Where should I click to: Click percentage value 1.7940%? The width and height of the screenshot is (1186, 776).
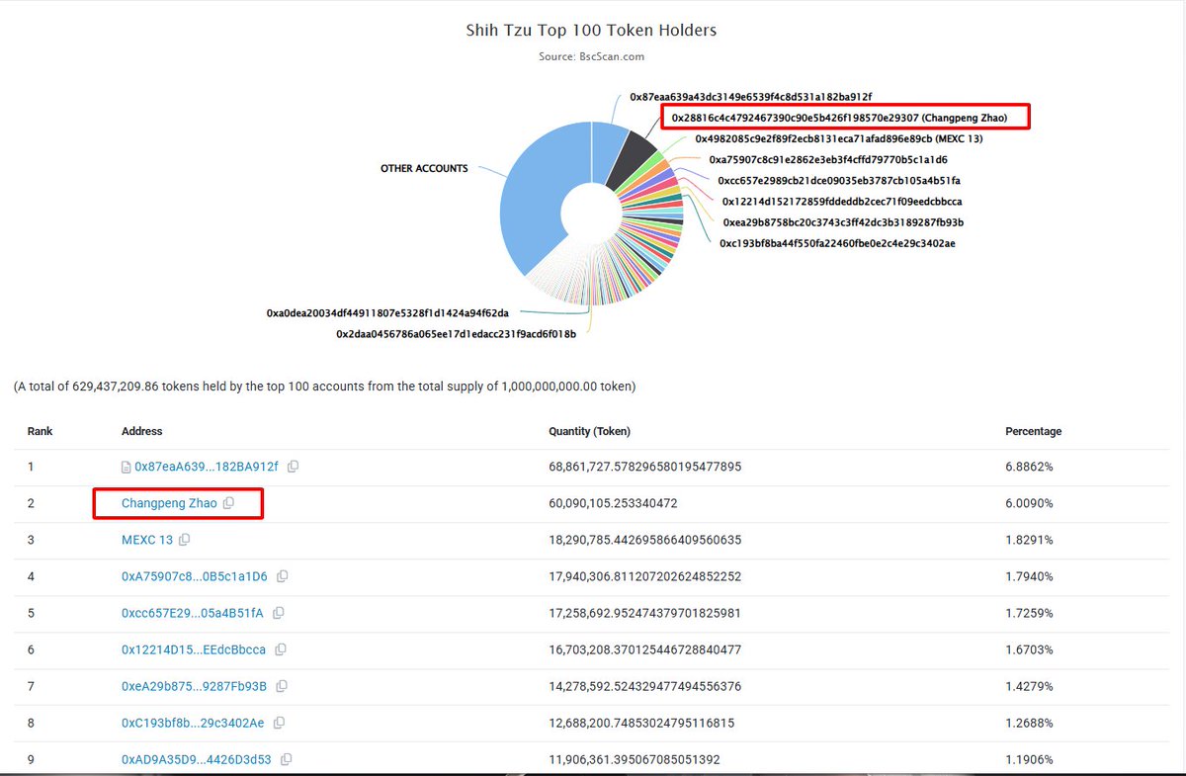tap(1029, 576)
